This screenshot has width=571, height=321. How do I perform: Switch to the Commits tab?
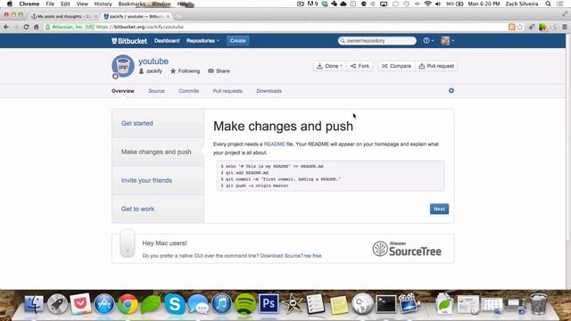[x=188, y=91]
